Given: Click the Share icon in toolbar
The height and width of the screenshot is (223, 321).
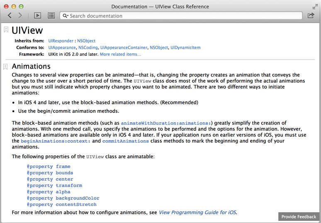Looking at the screenshot, I should pos(311,15).
